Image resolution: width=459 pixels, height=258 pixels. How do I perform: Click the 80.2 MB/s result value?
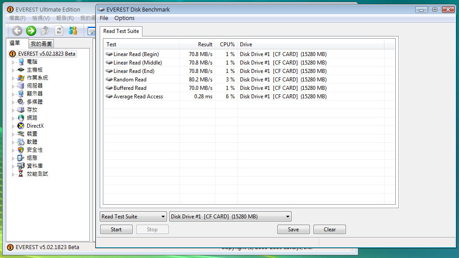point(200,80)
